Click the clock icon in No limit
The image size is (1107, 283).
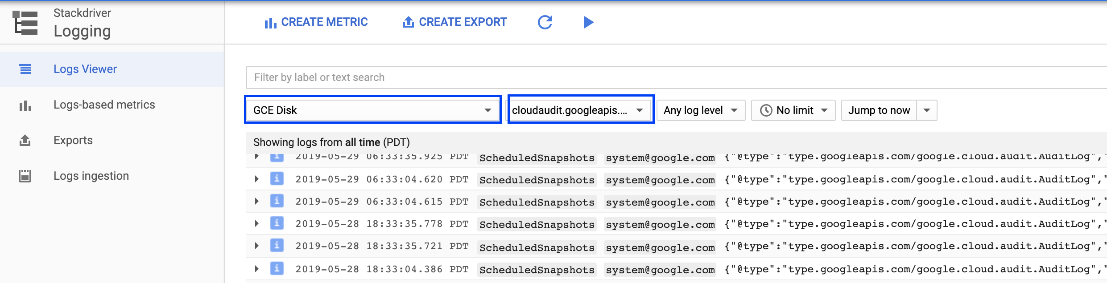coord(766,110)
